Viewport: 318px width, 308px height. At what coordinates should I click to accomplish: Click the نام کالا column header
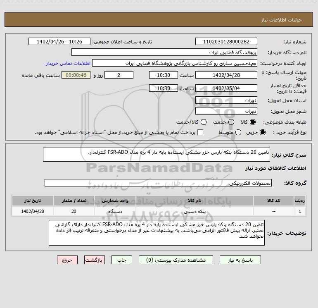point(195,201)
